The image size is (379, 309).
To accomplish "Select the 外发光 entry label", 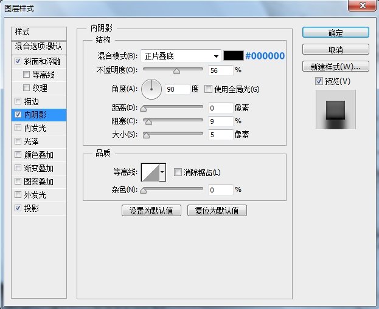I will click(35, 195).
